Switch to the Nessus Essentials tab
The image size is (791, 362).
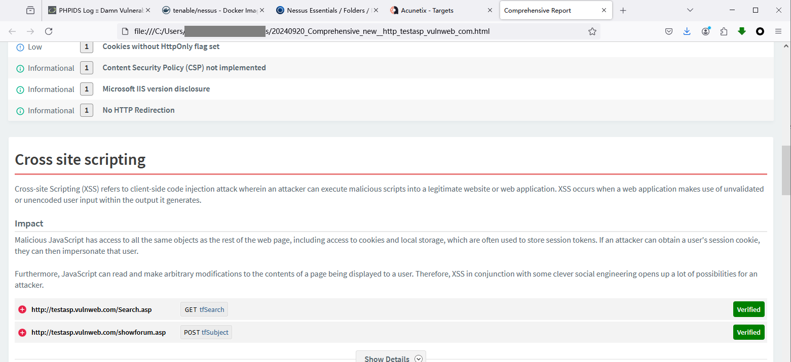[324, 10]
